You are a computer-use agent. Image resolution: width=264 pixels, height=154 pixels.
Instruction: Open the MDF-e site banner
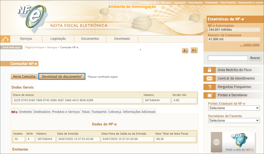coord(233,142)
